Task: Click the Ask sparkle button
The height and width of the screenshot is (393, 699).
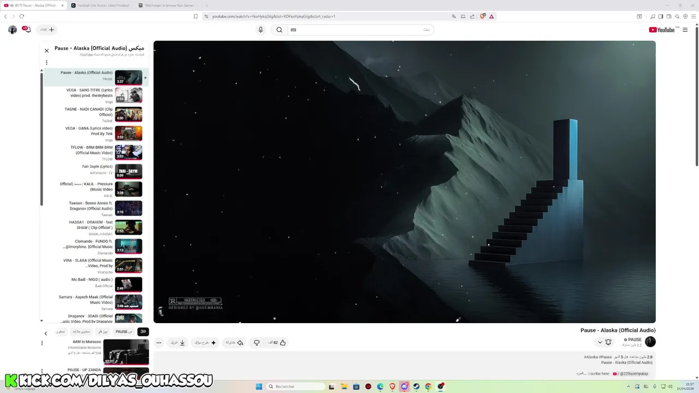Action: click(x=205, y=343)
